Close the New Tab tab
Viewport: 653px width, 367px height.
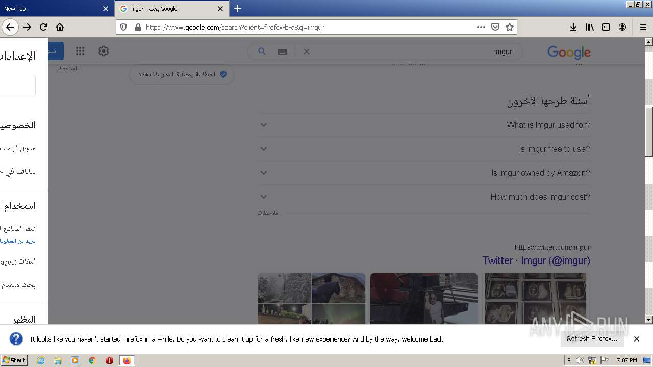[x=106, y=9]
